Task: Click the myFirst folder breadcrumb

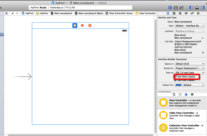Action: click(x=42, y=13)
